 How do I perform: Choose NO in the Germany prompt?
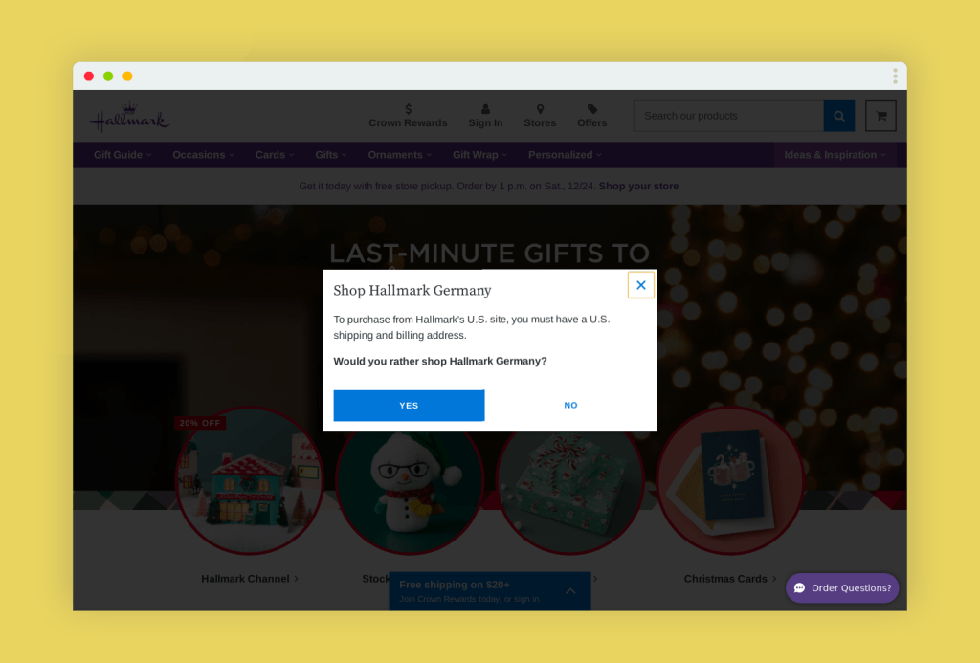click(570, 406)
